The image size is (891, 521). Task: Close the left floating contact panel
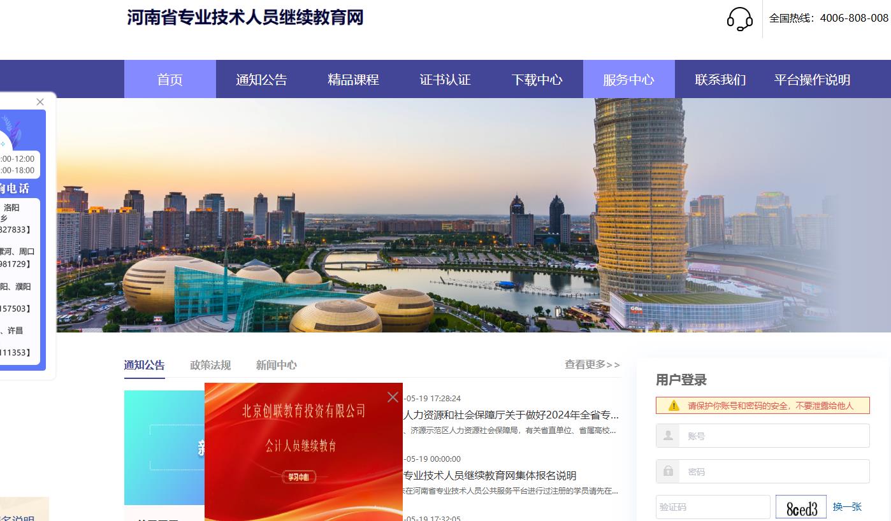point(40,102)
